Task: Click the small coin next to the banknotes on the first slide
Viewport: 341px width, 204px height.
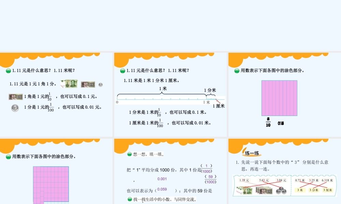Action: tap(101, 85)
